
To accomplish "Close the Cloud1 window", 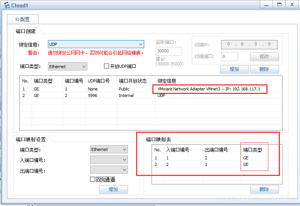I will pyautogui.click(x=292, y=5).
